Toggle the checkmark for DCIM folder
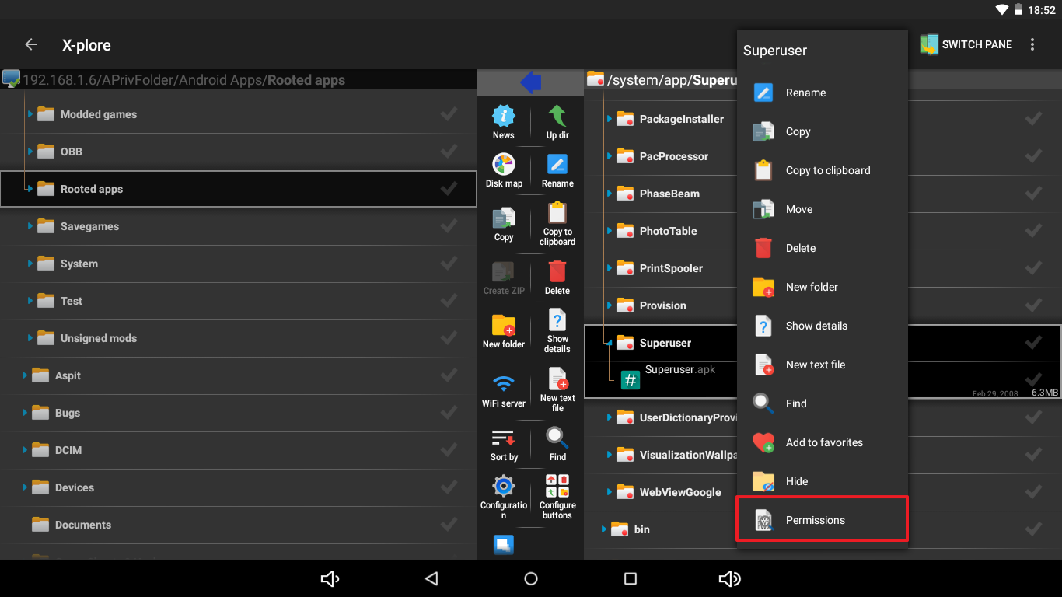 (x=449, y=450)
